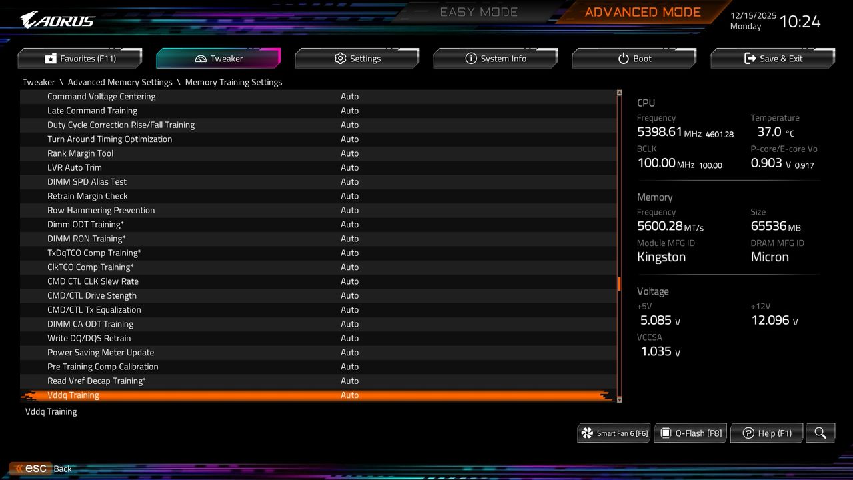Open the Row Hammering Prevention dropdown

pos(350,210)
